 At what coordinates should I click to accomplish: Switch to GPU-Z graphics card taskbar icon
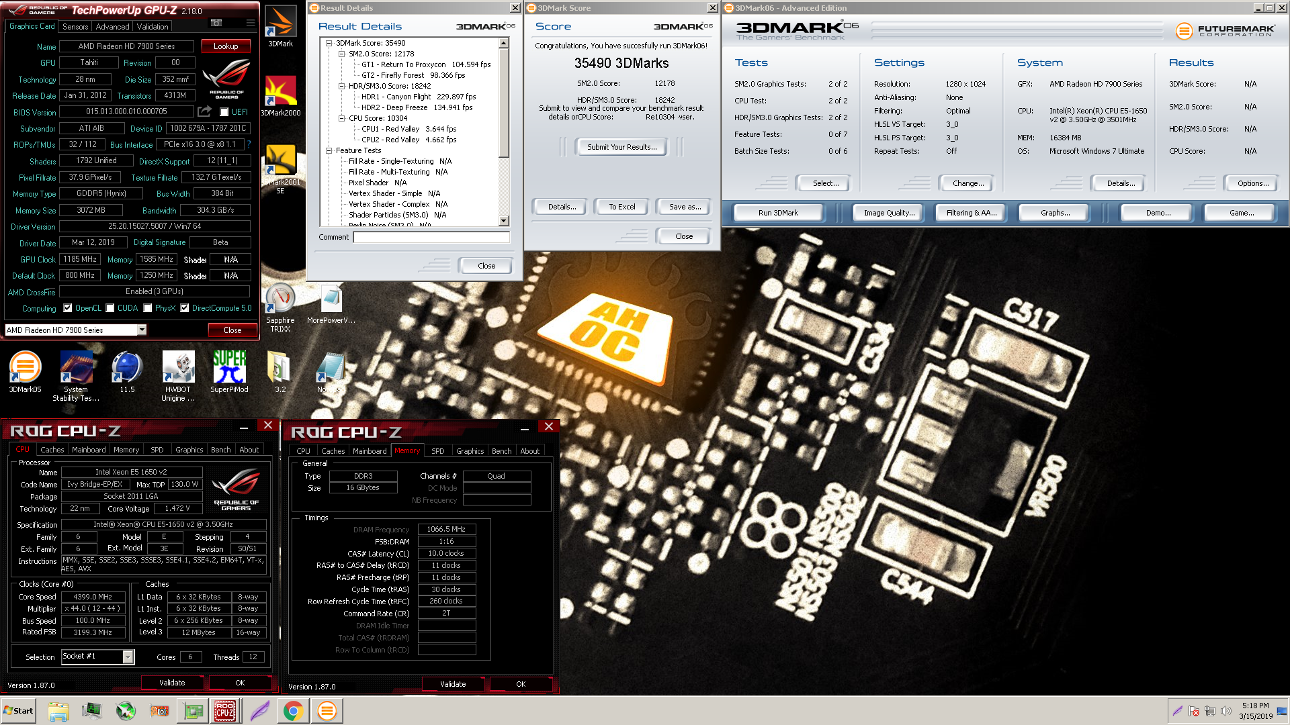point(193,711)
